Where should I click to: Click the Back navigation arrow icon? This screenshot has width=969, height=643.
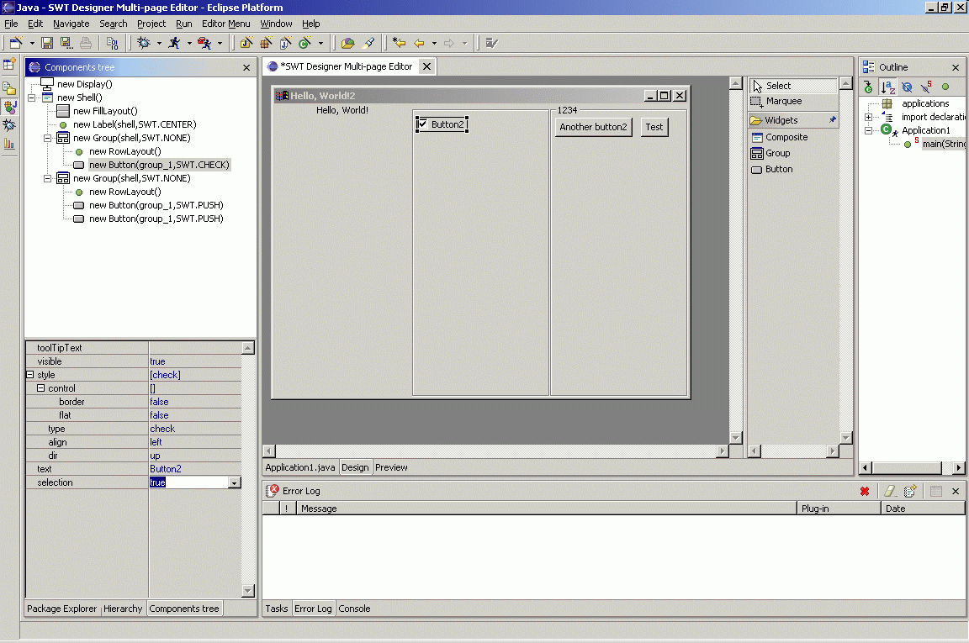(420, 43)
